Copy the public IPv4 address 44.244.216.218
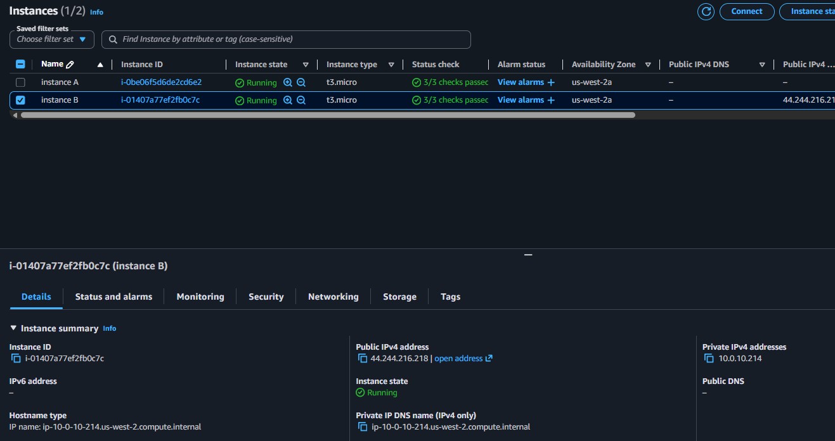 [x=361, y=358]
